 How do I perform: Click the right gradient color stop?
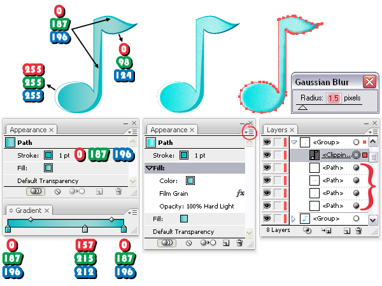[124, 229]
